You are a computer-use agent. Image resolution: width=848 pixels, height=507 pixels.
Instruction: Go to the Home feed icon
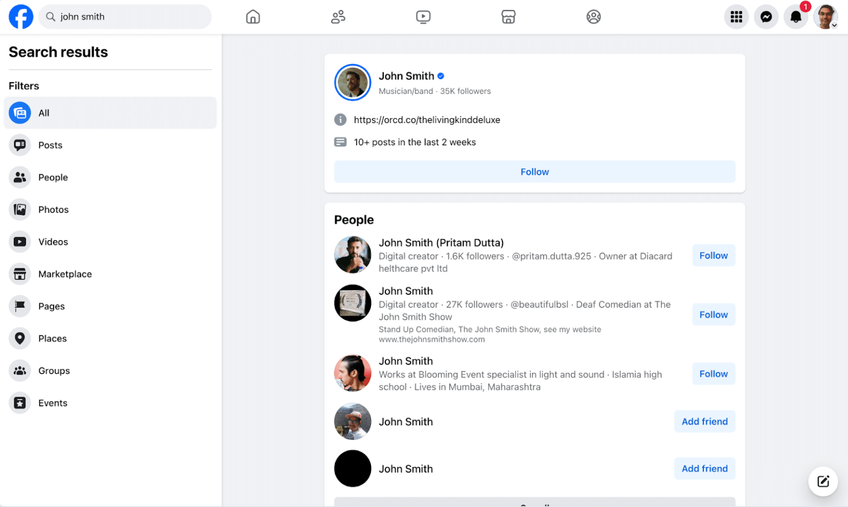(253, 17)
